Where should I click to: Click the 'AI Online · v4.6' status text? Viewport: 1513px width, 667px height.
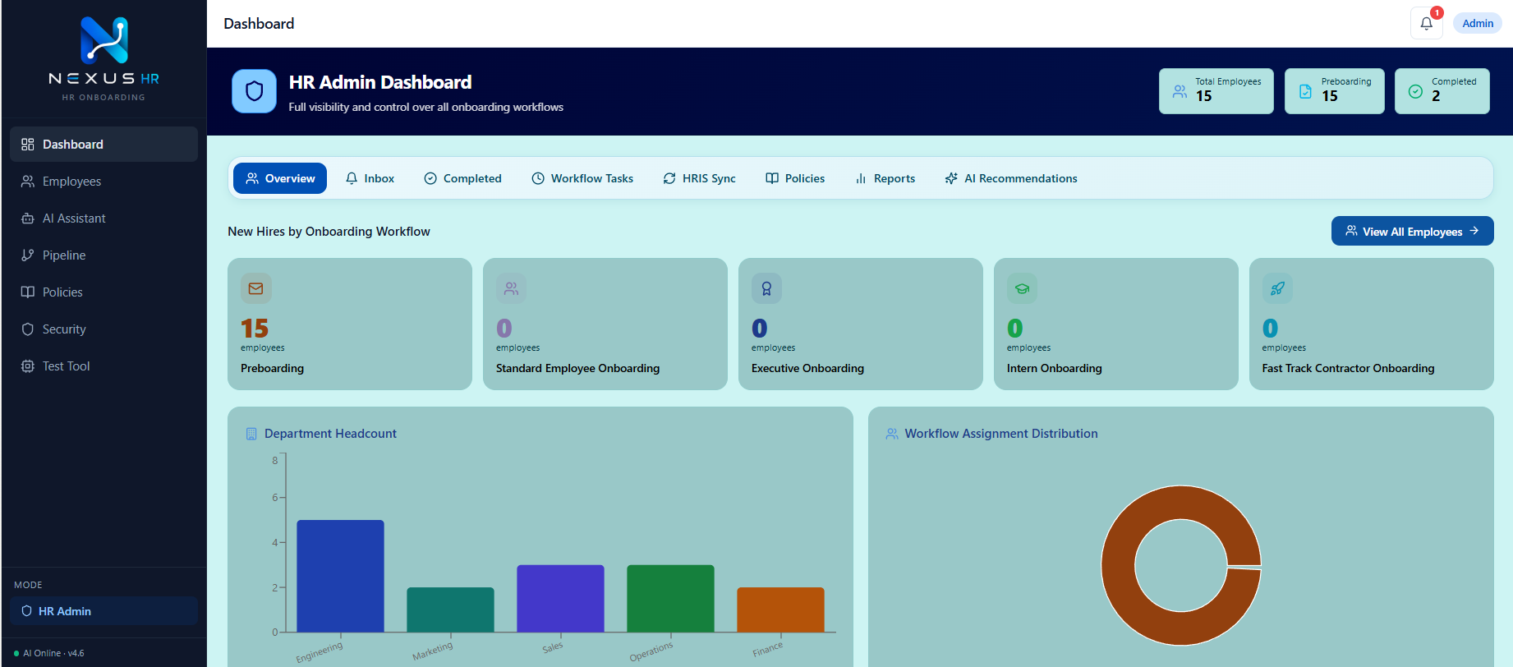click(x=53, y=654)
